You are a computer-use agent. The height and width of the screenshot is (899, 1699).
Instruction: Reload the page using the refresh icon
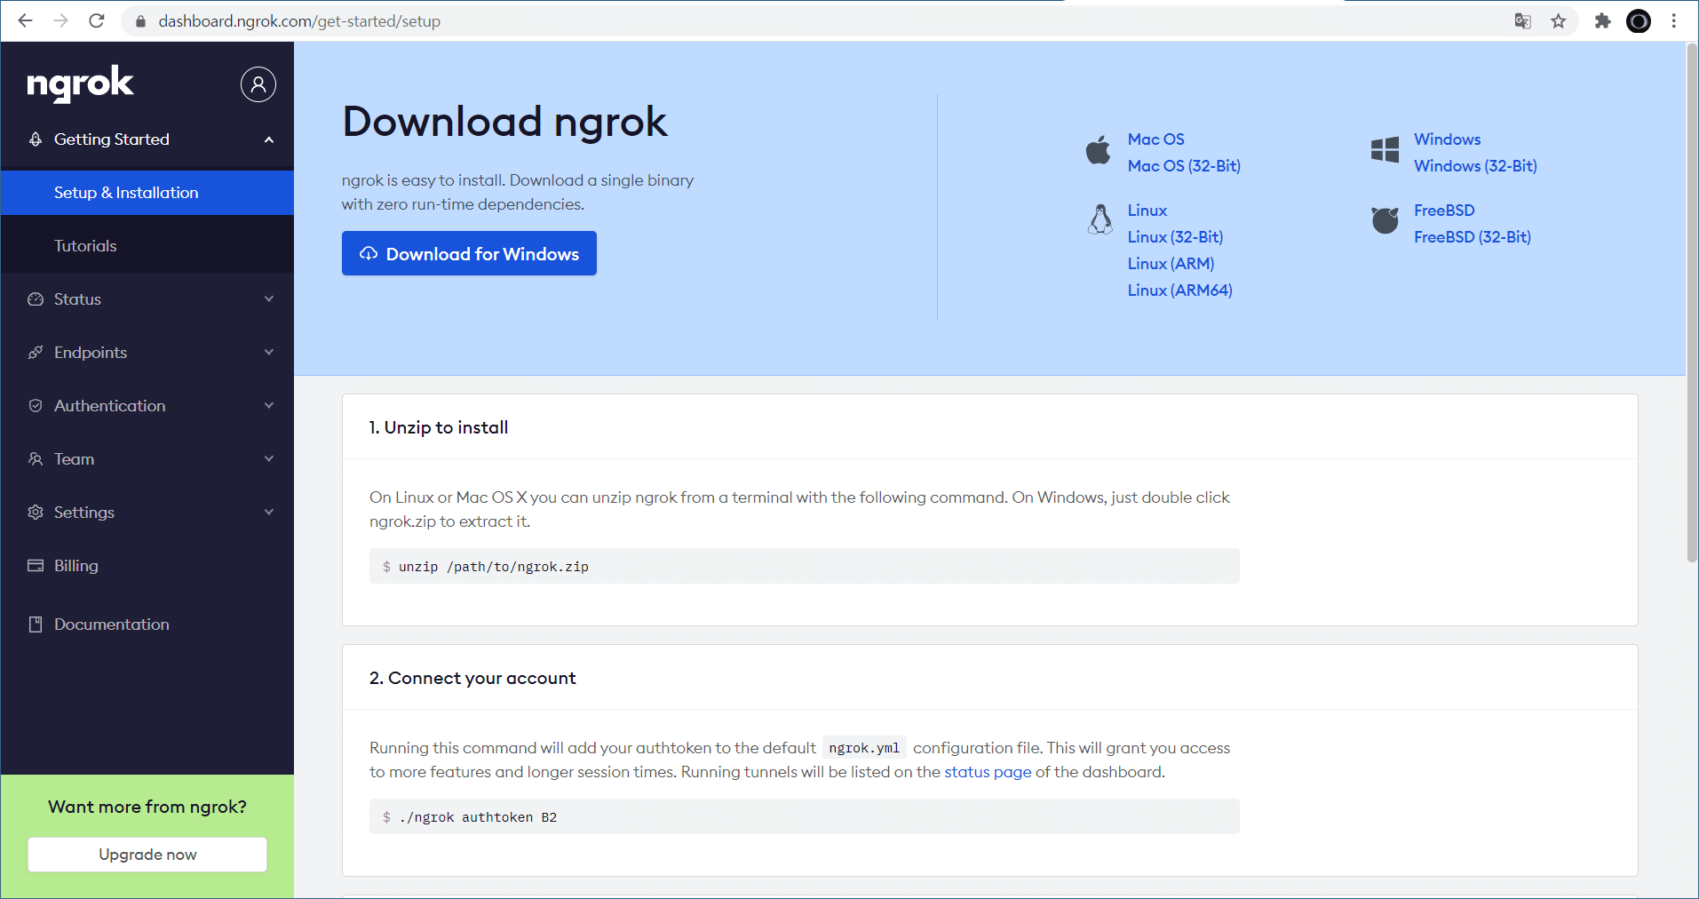click(97, 21)
